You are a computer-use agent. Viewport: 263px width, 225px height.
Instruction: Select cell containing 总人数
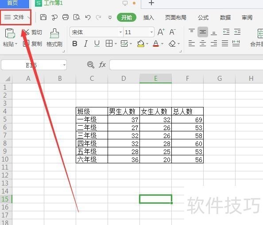click(188, 111)
